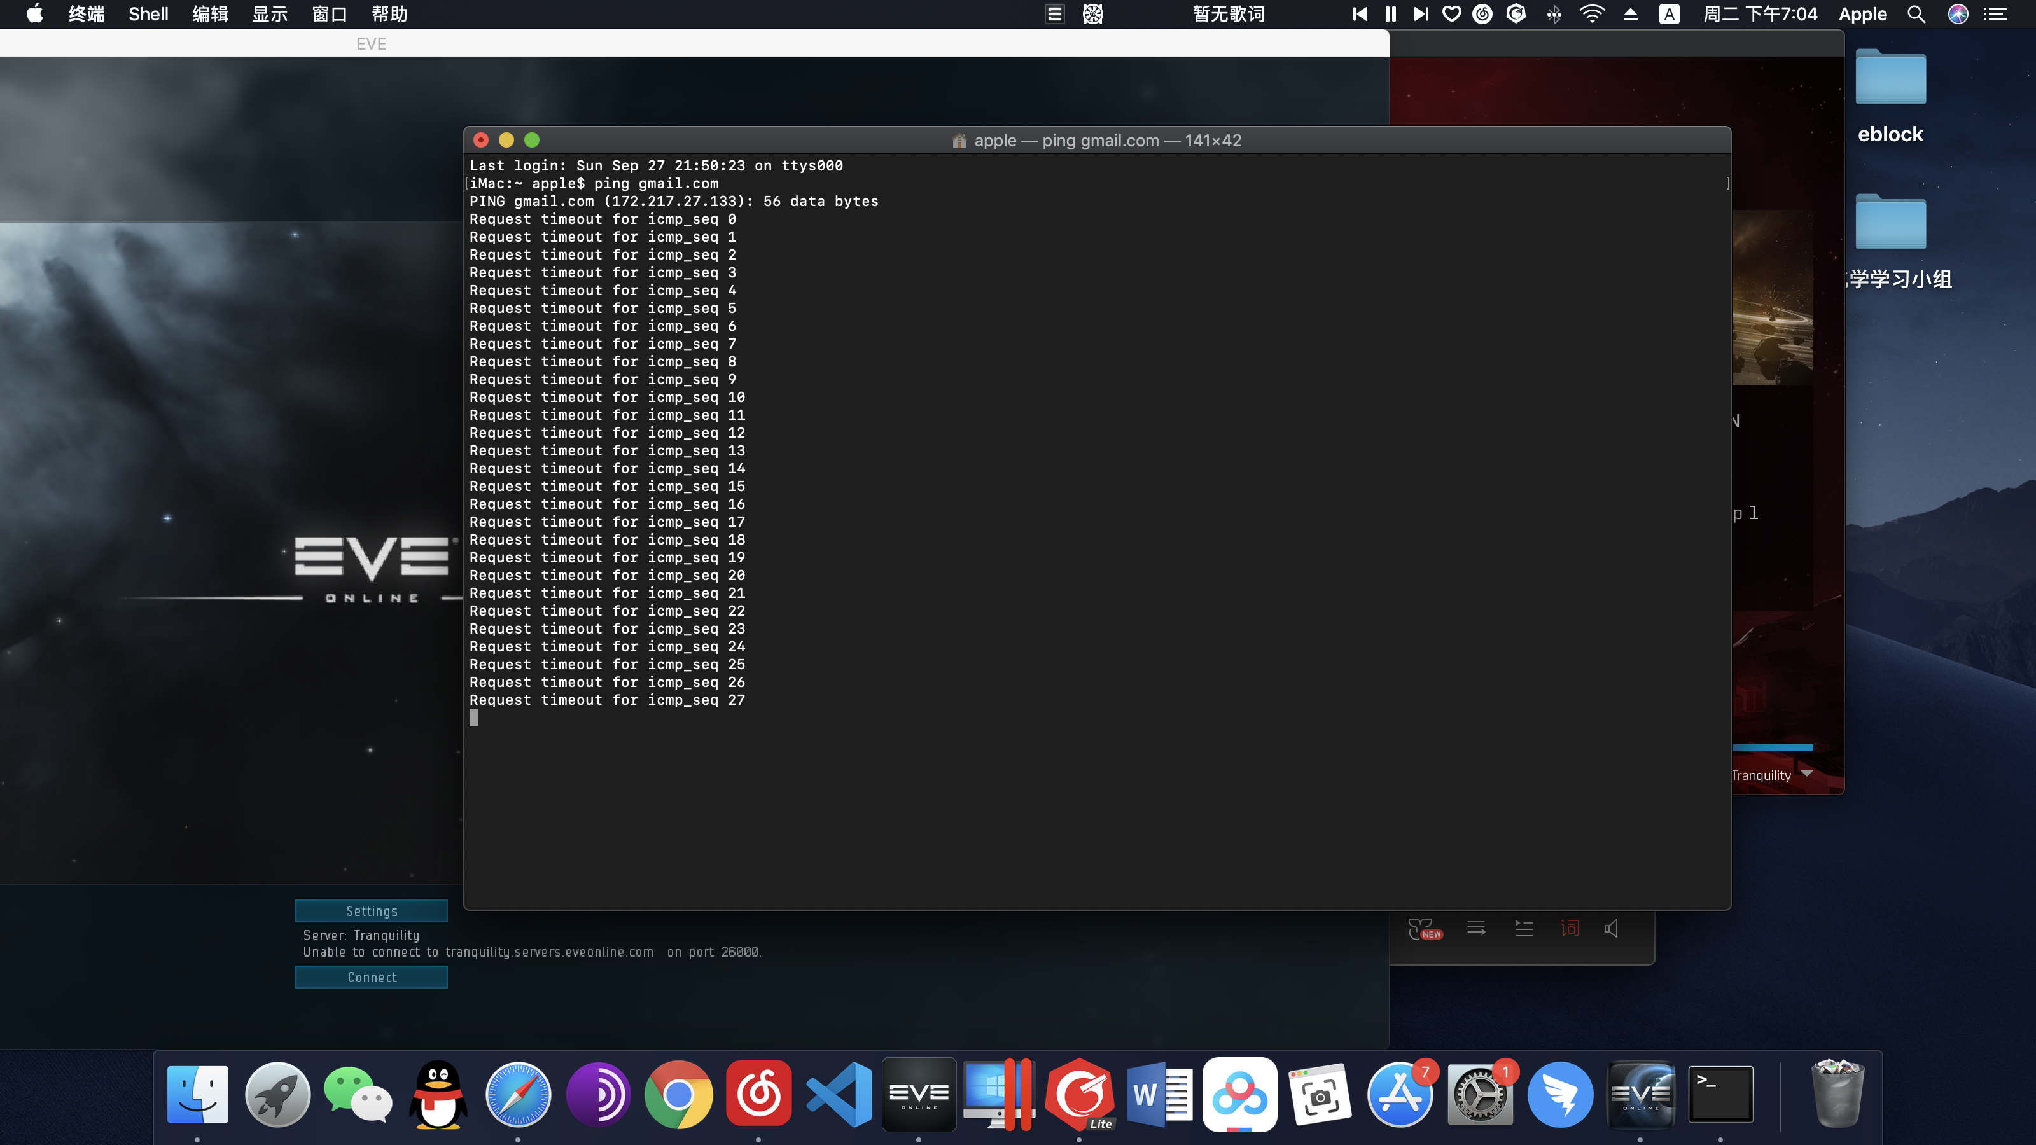Open the red Lite app in Dock
This screenshot has width=2036, height=1145.
click(x=1080, y=1094)
